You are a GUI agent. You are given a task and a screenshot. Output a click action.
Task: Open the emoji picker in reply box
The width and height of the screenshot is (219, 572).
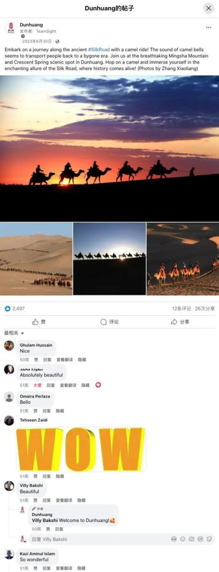(x=183, y=539)
